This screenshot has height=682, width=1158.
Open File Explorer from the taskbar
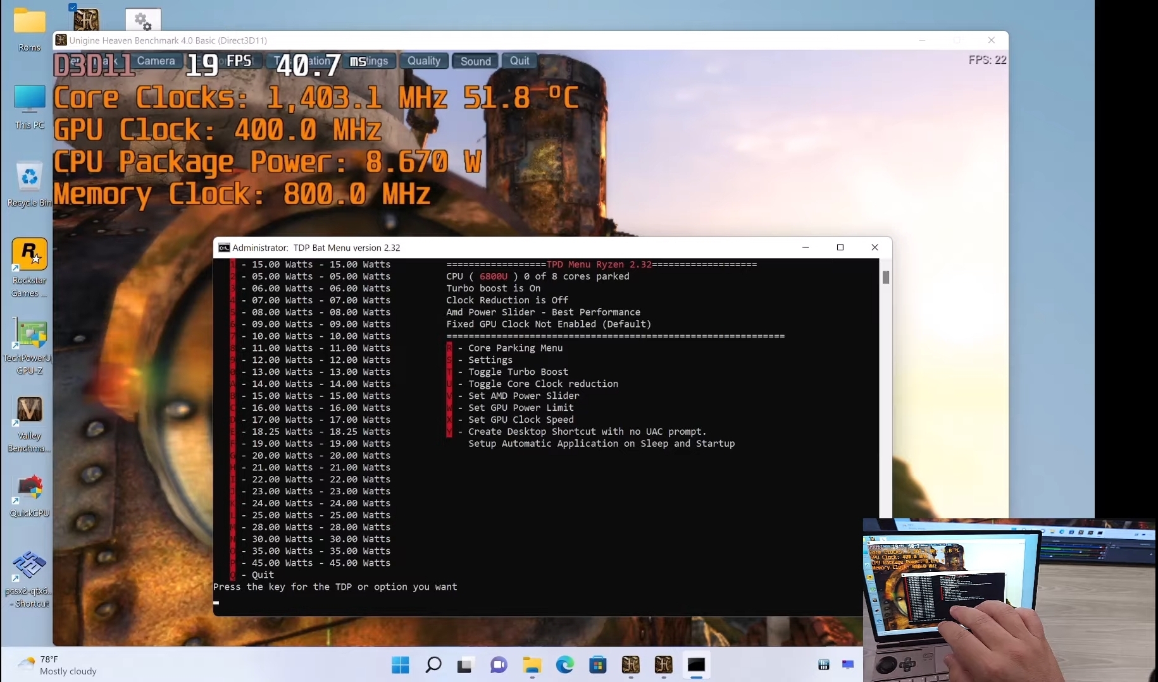point(532,664)
